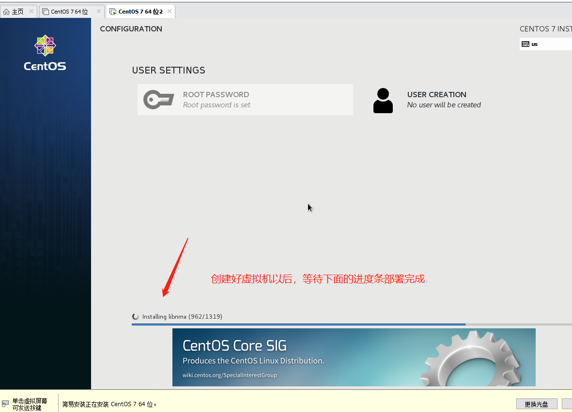
Task: Click the 单击虚拟屏幕 可发送按键 hint
Action: point(30,404)
